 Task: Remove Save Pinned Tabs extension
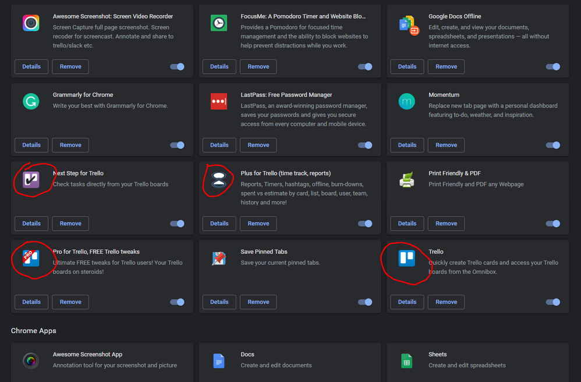point(258,302)
